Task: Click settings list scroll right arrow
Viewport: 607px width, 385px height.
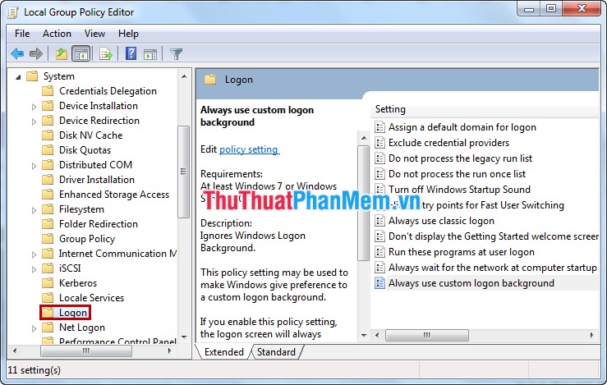Action: point(592,335)
